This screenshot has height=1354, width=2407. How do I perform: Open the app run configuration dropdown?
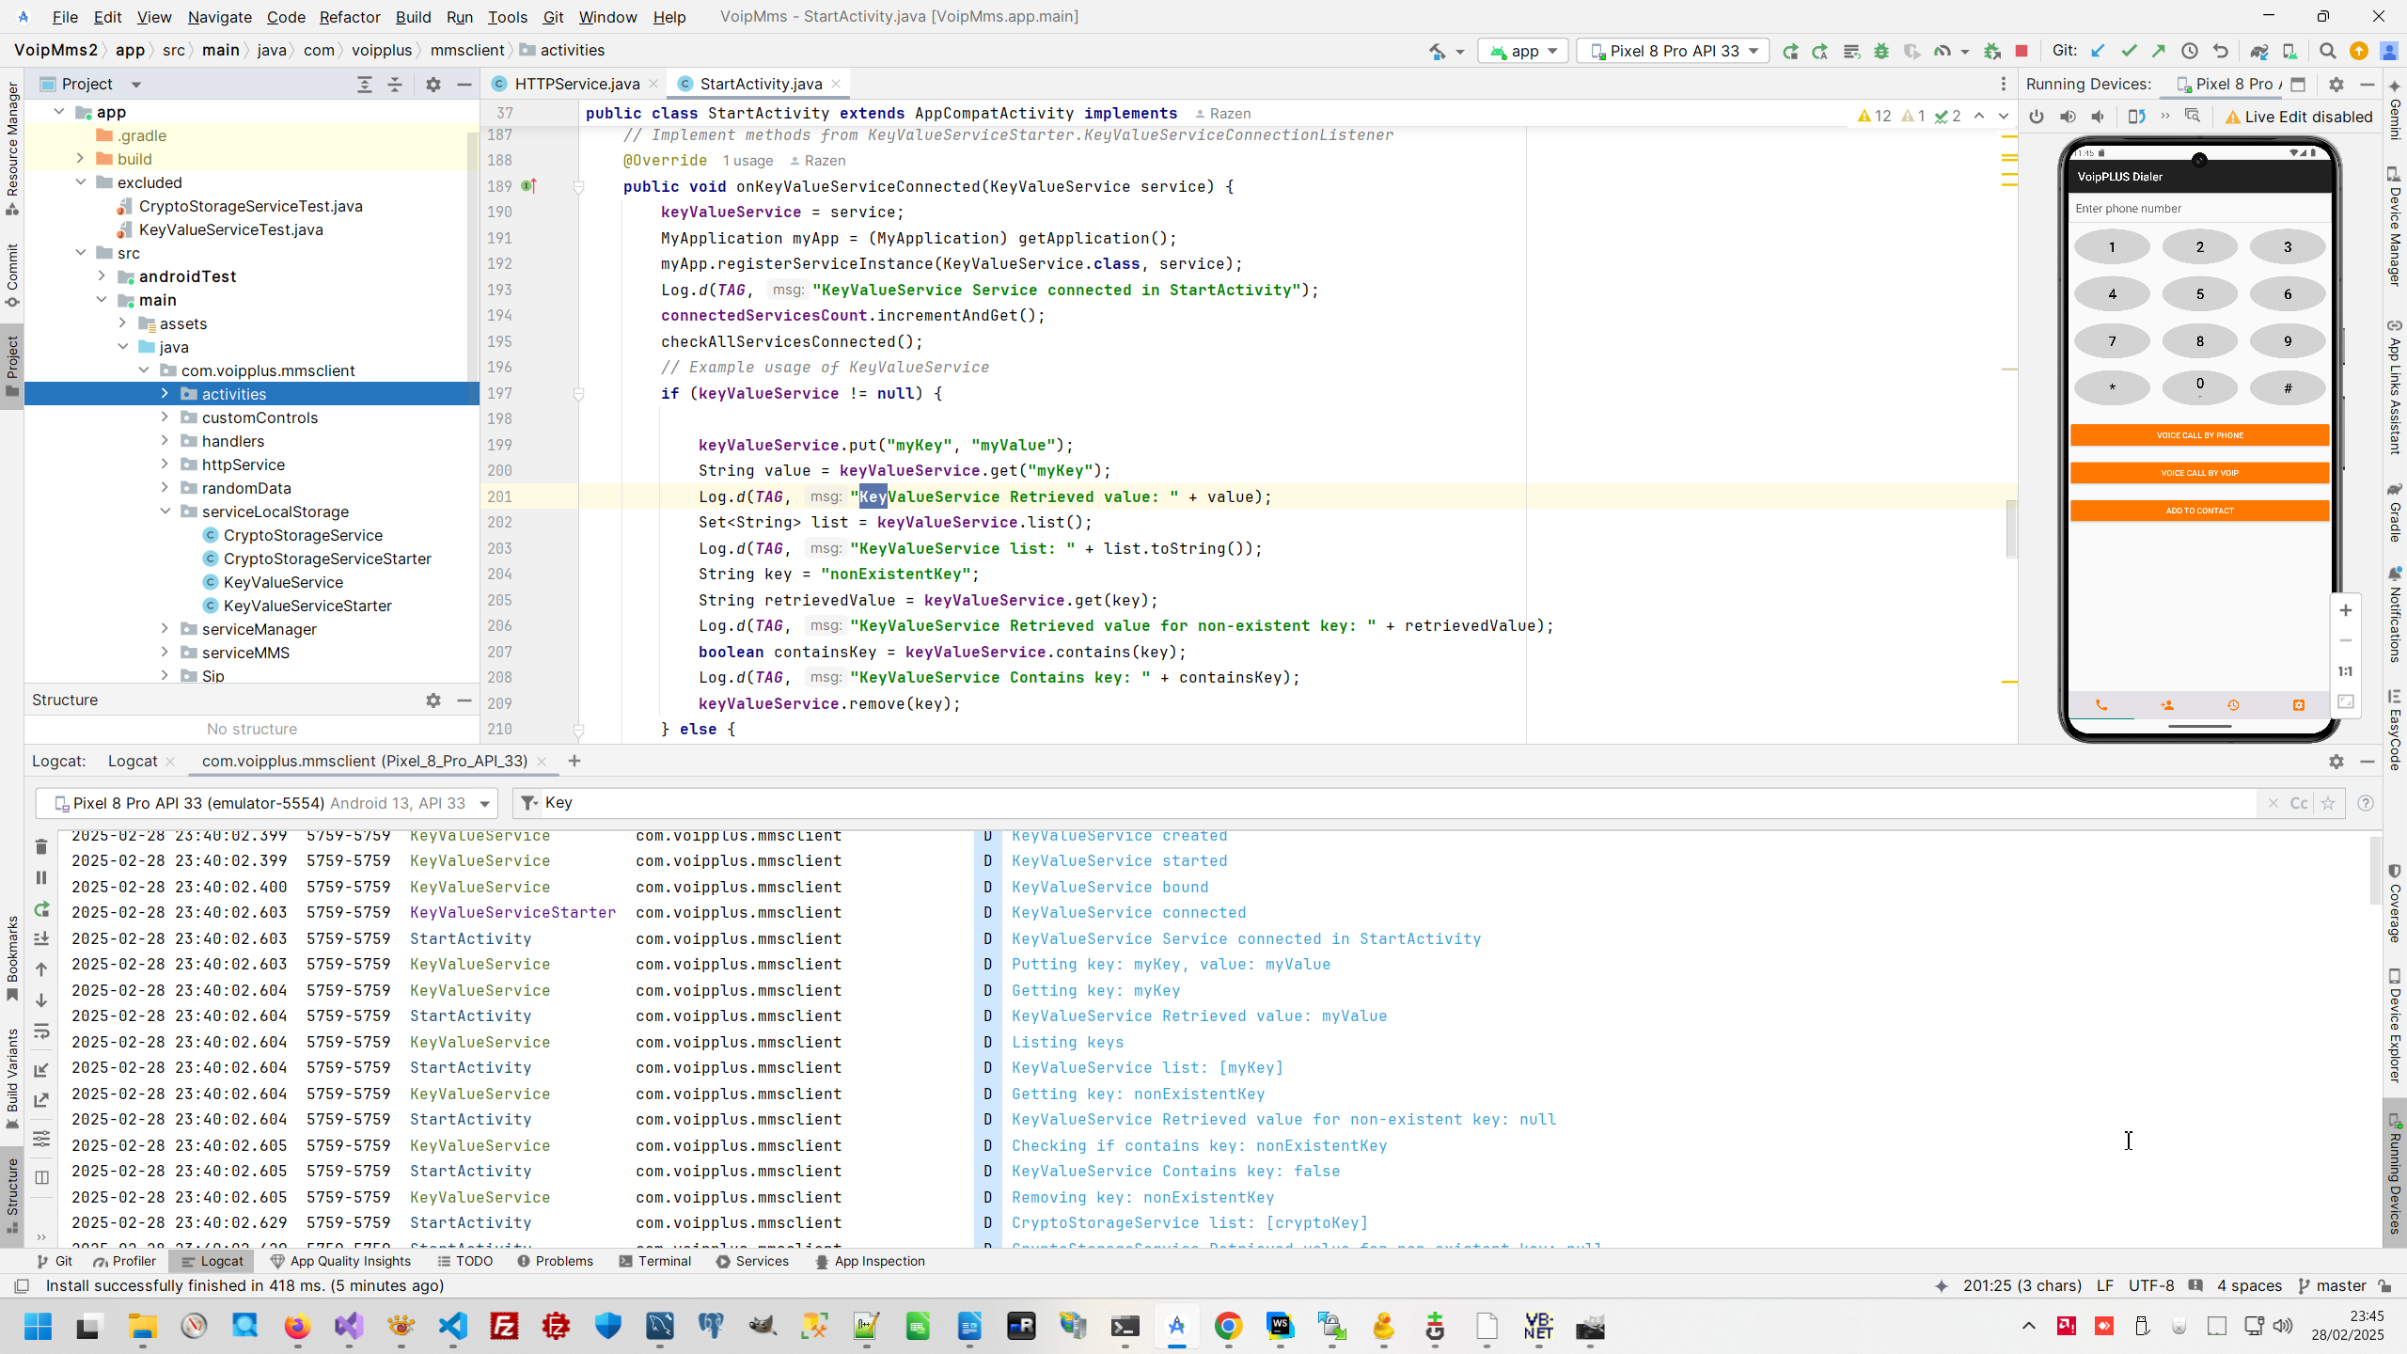click(1523, 51)
